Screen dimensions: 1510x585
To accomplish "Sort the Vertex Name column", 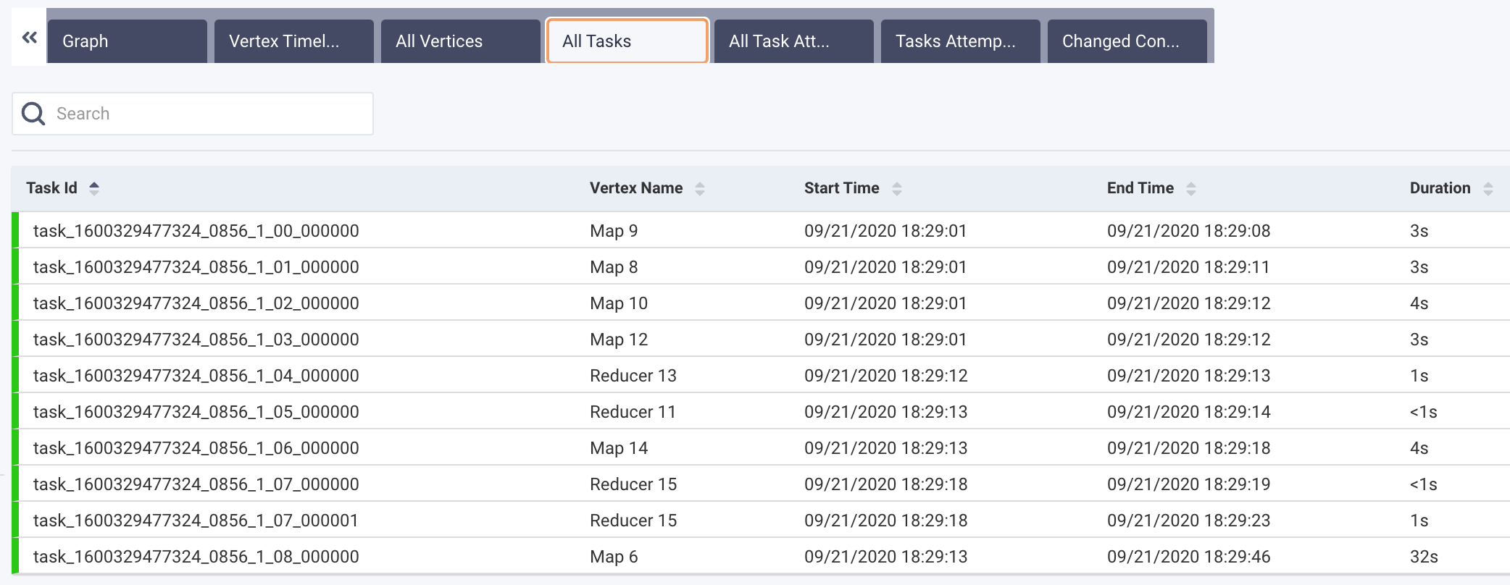I will (700, 188).
